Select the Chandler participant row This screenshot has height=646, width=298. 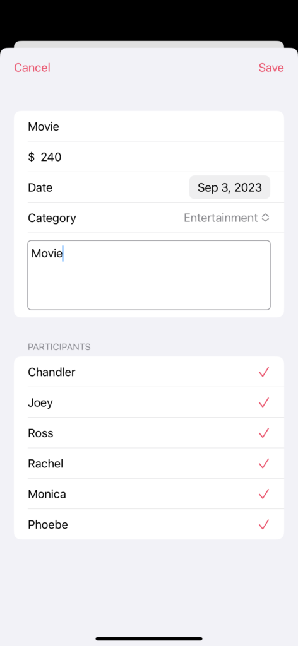tap(149, 372)
